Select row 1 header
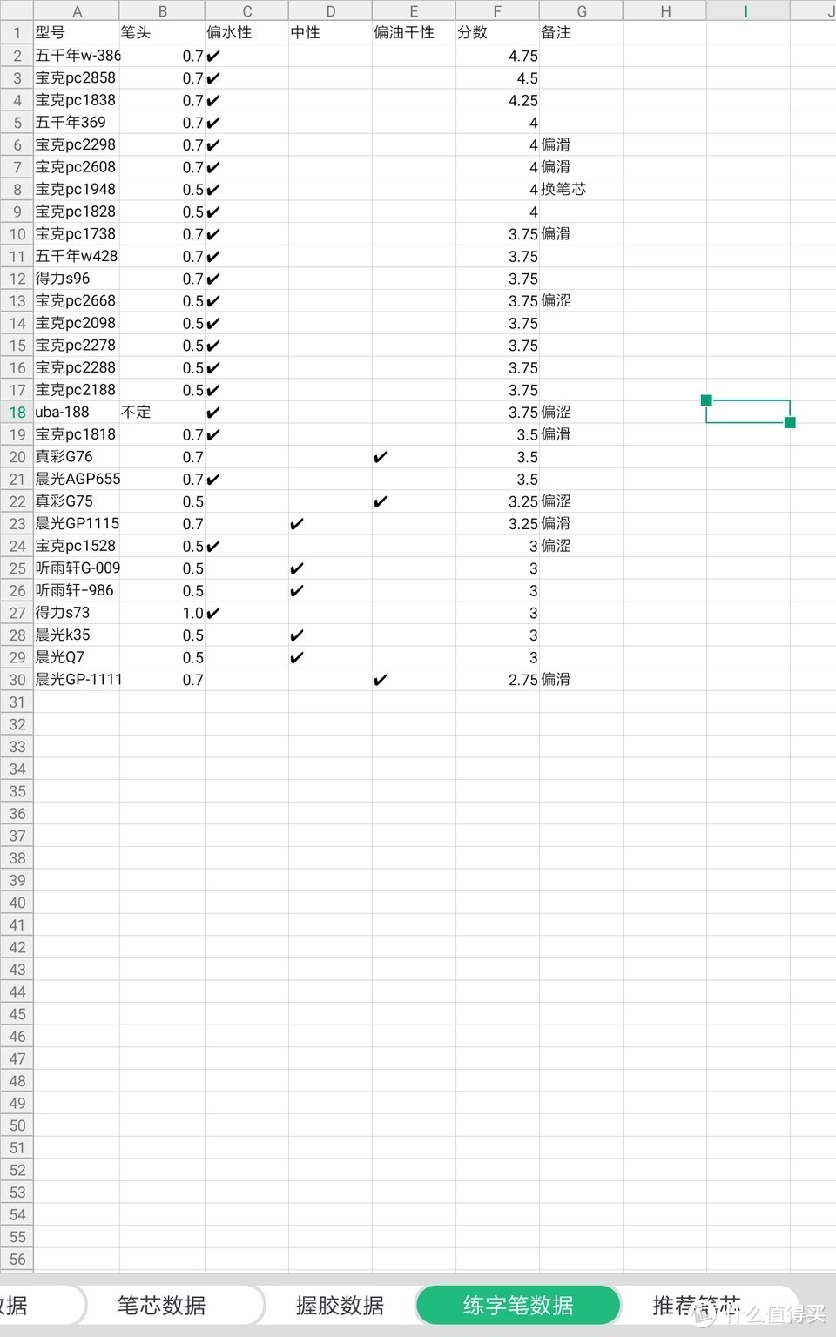 click(x=17, y=33)
